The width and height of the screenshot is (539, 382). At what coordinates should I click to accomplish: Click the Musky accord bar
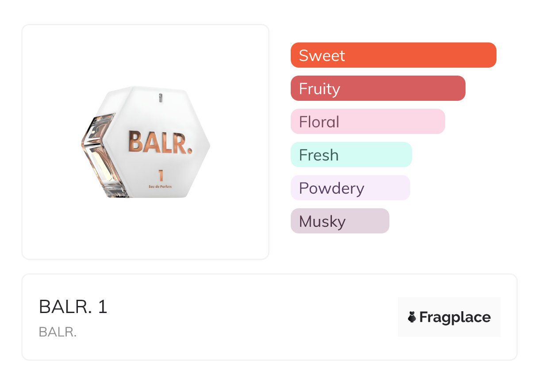point(339,221)
